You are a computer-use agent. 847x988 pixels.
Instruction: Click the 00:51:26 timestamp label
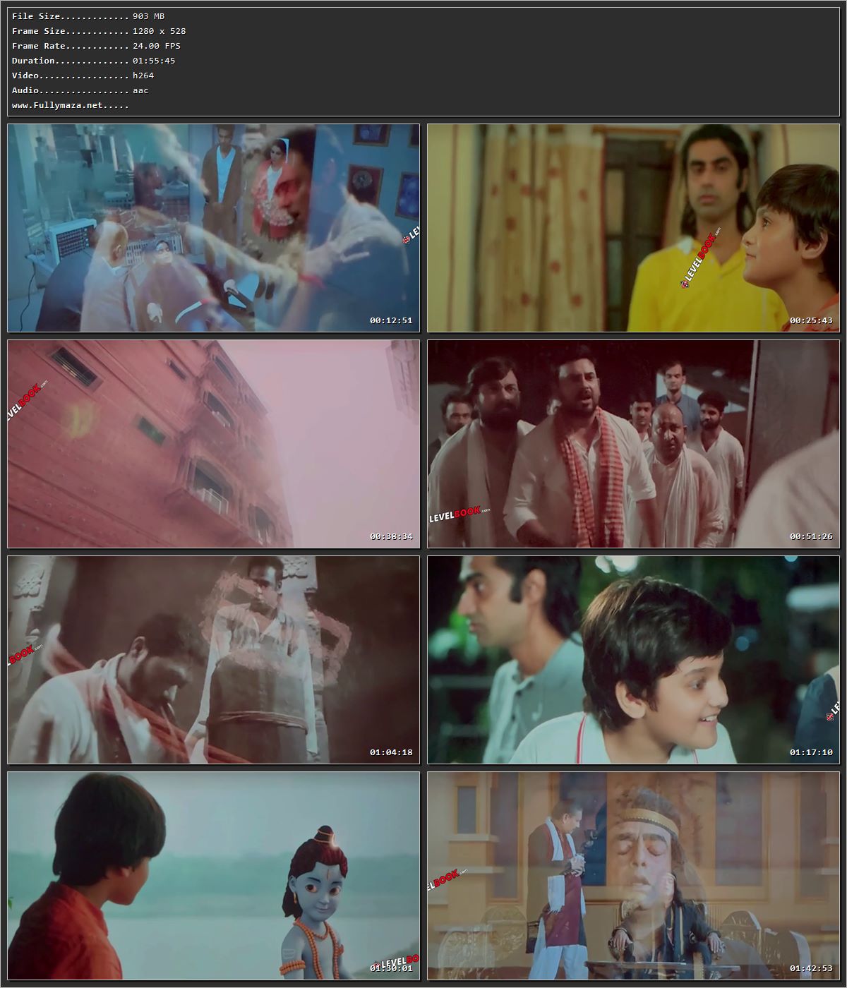[x=811, y=536]
